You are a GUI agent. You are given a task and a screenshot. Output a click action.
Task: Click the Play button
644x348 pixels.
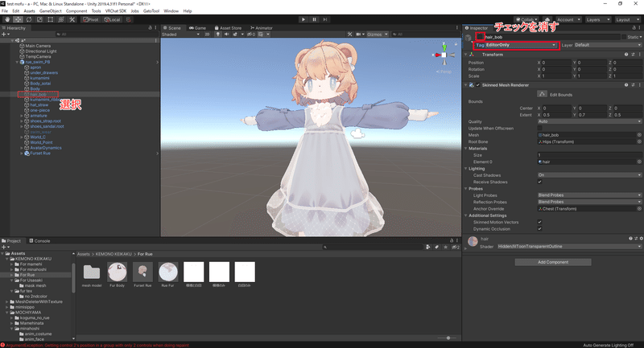click(x=303, y=19)
